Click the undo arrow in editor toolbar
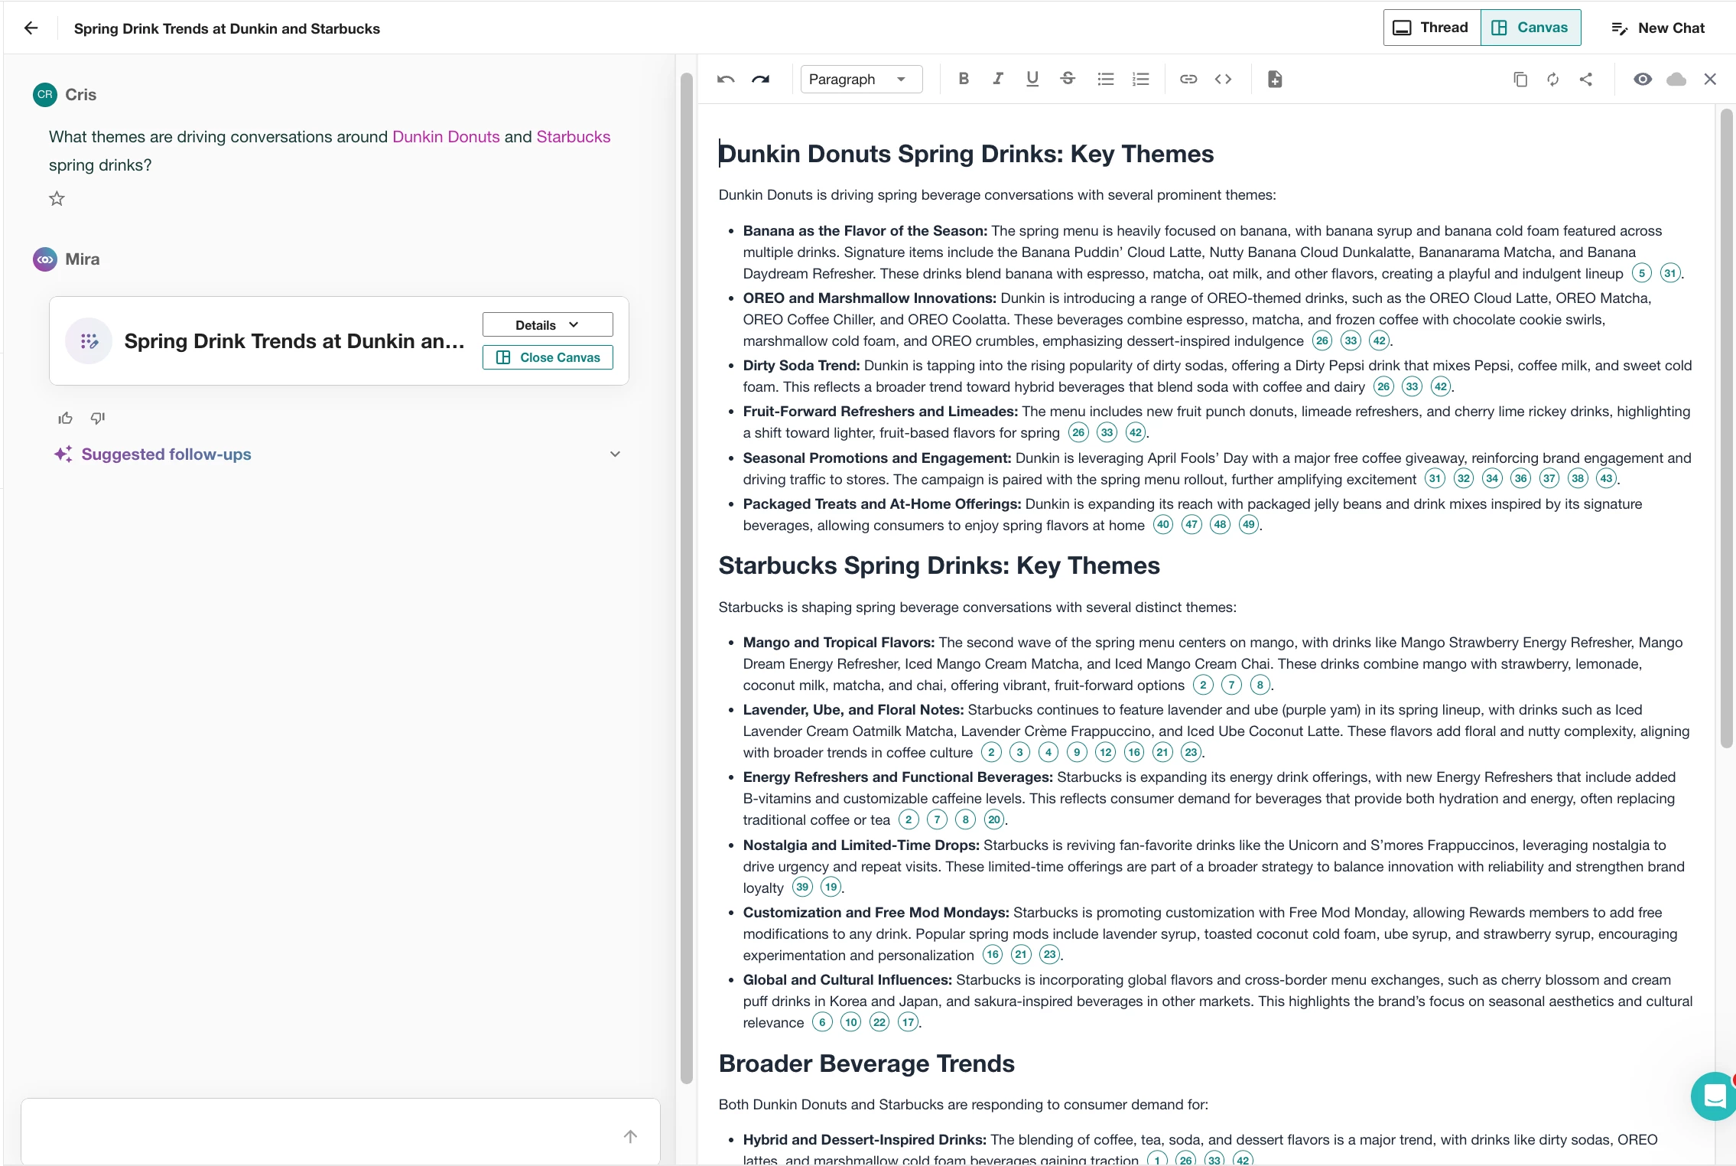The width and height of the screenshot is (1736, 1166). click(x=726, y=80)
